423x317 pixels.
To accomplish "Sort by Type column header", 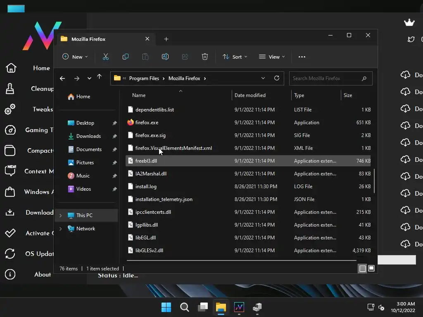I will tap(299, 95).
